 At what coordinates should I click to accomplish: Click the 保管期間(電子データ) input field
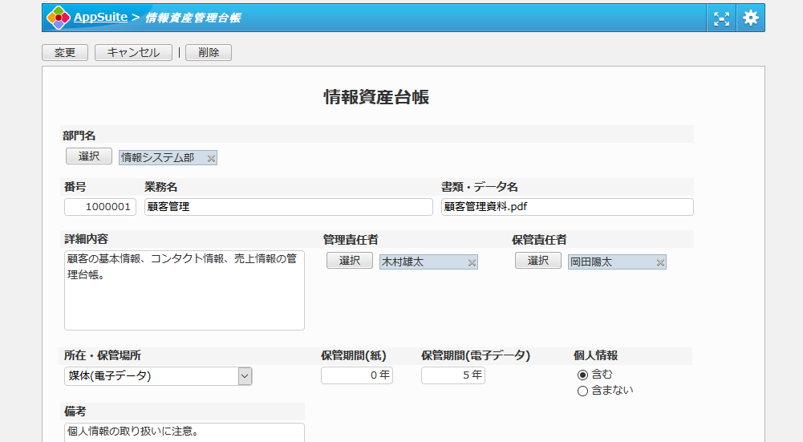tap(452, 375)
